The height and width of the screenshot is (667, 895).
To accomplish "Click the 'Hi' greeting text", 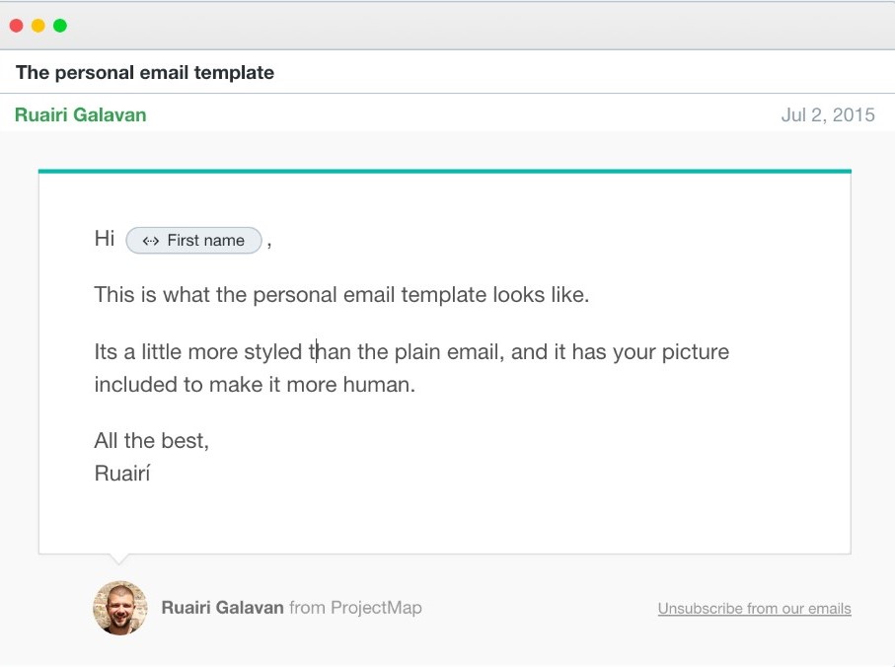I will tap(105, 239).
